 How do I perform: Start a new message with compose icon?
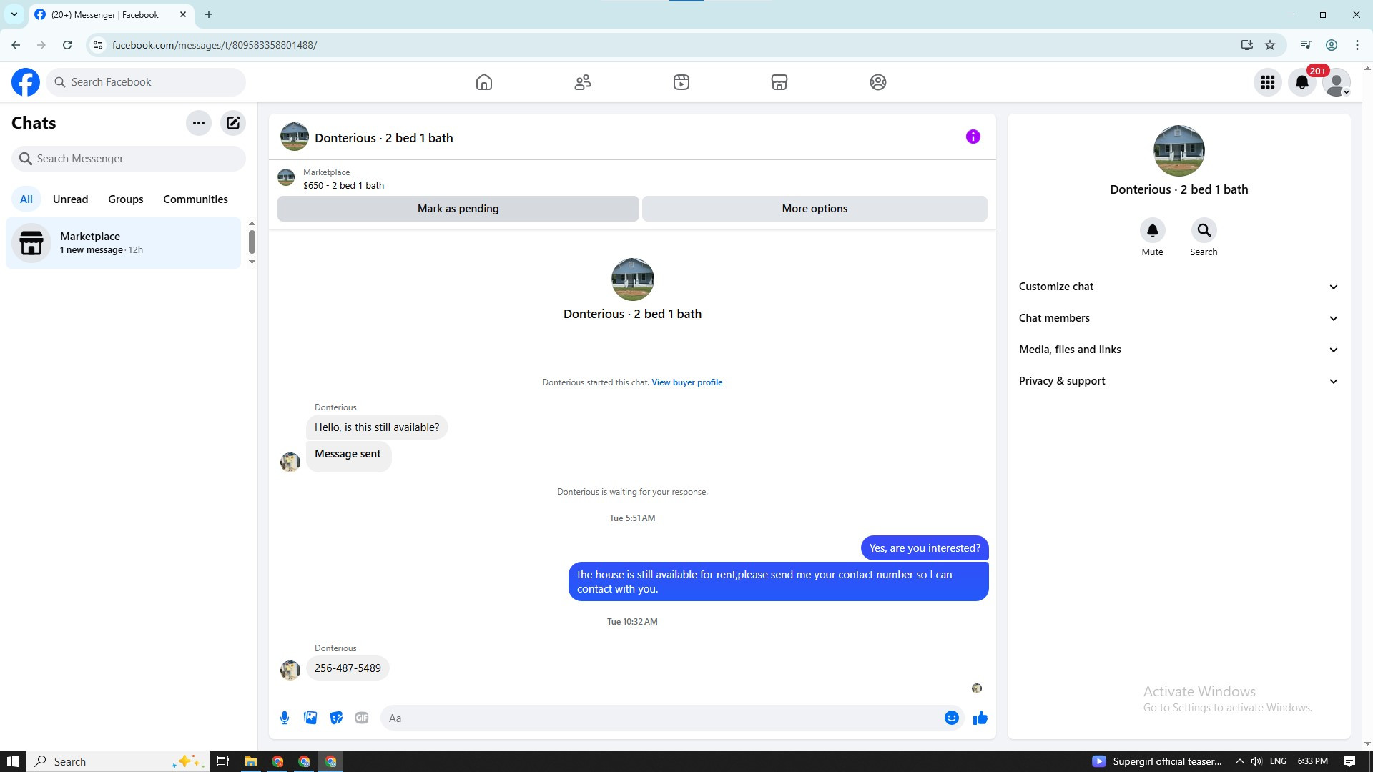tap(233, 123)
